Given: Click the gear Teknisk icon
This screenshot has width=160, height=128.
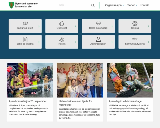Looking at the screenshot, I should (x=135, y=23).
